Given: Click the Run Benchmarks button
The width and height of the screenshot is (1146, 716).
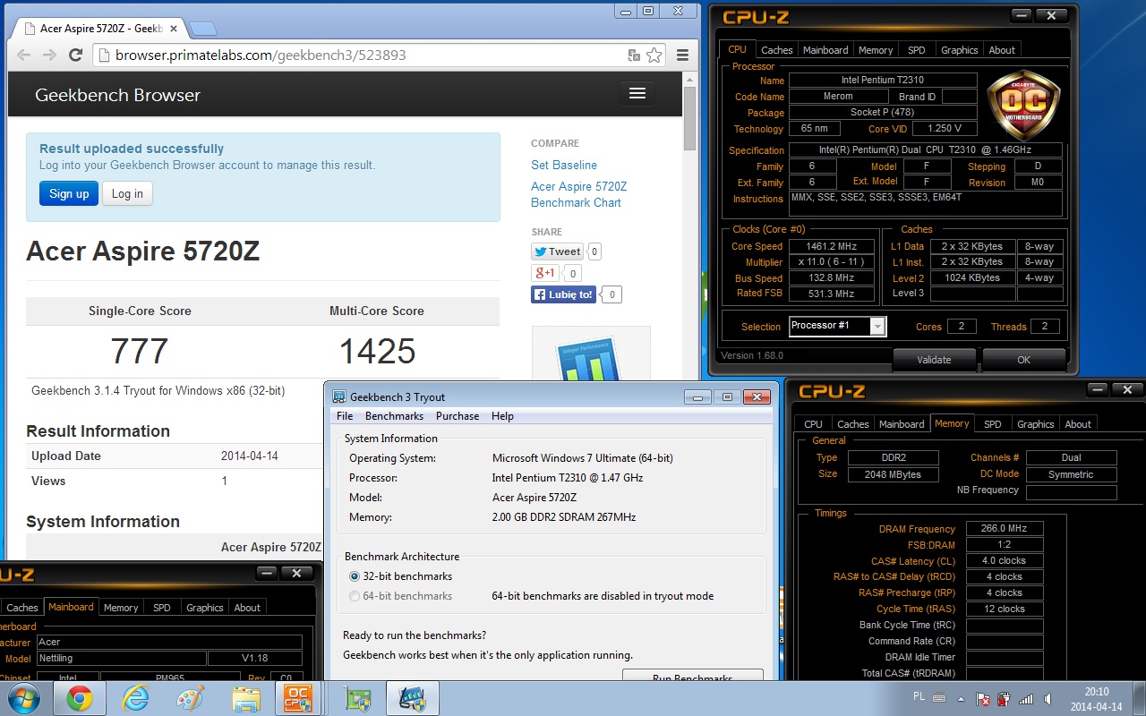Looking at the screenshot, I should click(692, 677).
